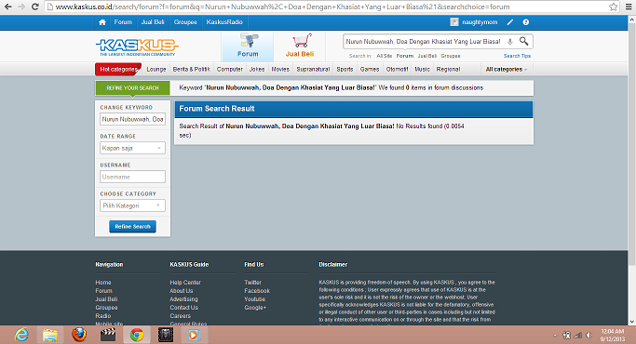Open Help Center footer link
Image resolution: width=636 pixels, height=344 pixels.
point(185,283)
